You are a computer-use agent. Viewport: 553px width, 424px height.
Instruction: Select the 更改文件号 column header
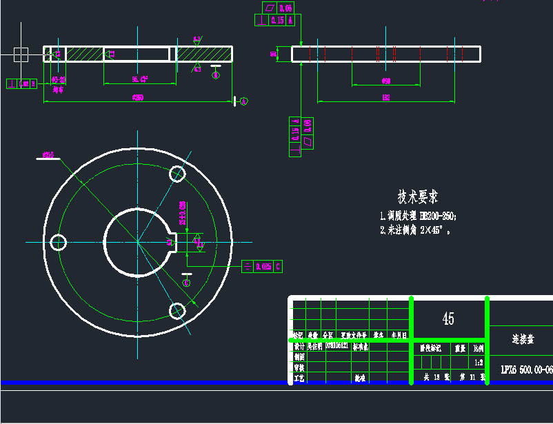pos(354,335)
